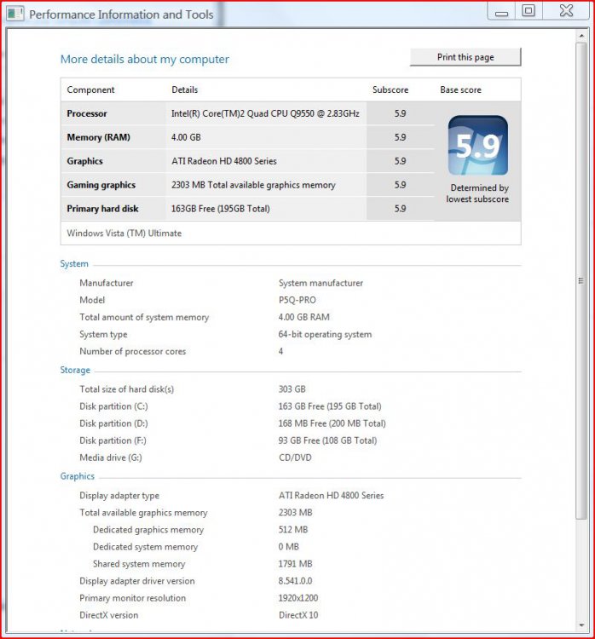Click '163GB Free (195GB Total)' cell
This screenshot has height=639, width=595.
click(x=220, y=209)
